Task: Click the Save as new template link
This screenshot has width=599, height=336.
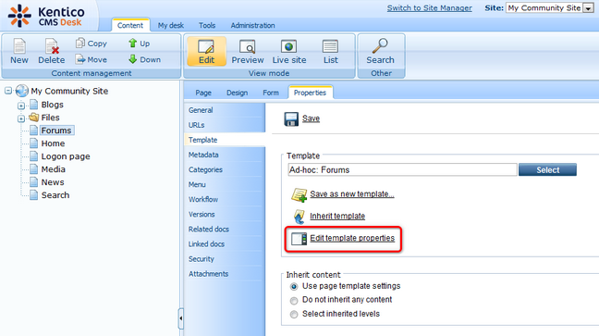Action: point(352,194)
